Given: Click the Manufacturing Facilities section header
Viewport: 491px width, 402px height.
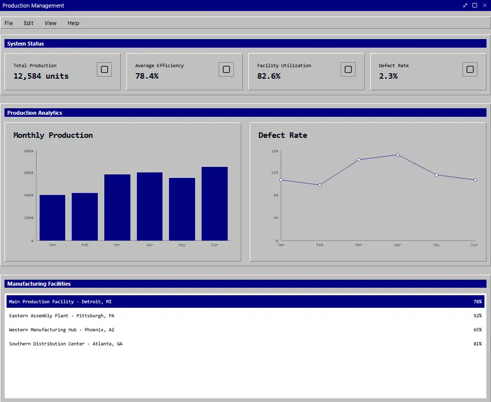Looking at the screenshot, I should pyautogui.click(x=245, y=284).
